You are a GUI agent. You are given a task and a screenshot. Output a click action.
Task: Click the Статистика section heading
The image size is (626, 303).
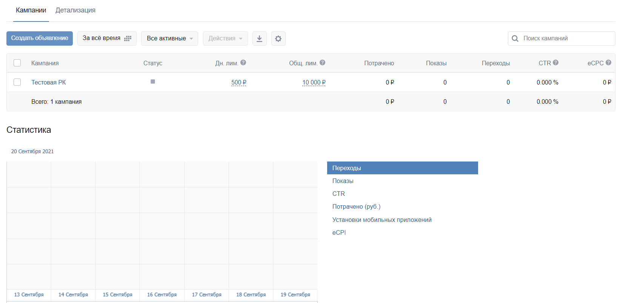pos(29,130)
